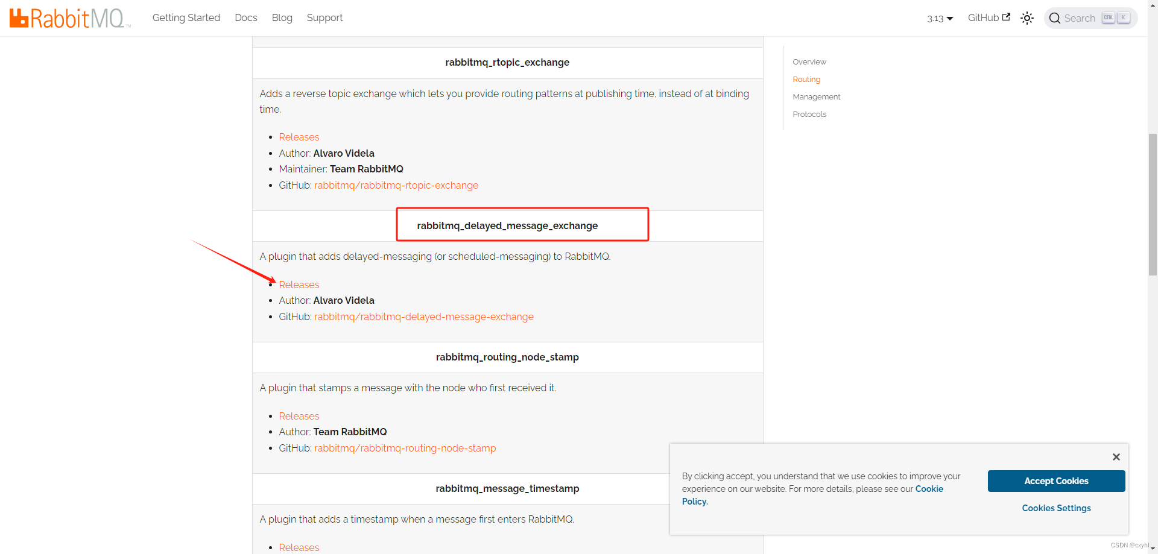Open Releases link for rabbitmq_routing_node_stamp
1158x554 pixels.
[x=299, y=416]
